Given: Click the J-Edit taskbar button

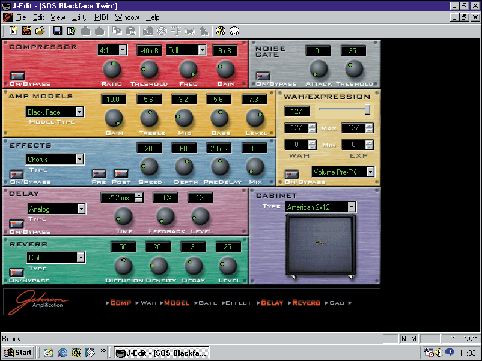Looking at the screenshot, I should tap(162, 353).
